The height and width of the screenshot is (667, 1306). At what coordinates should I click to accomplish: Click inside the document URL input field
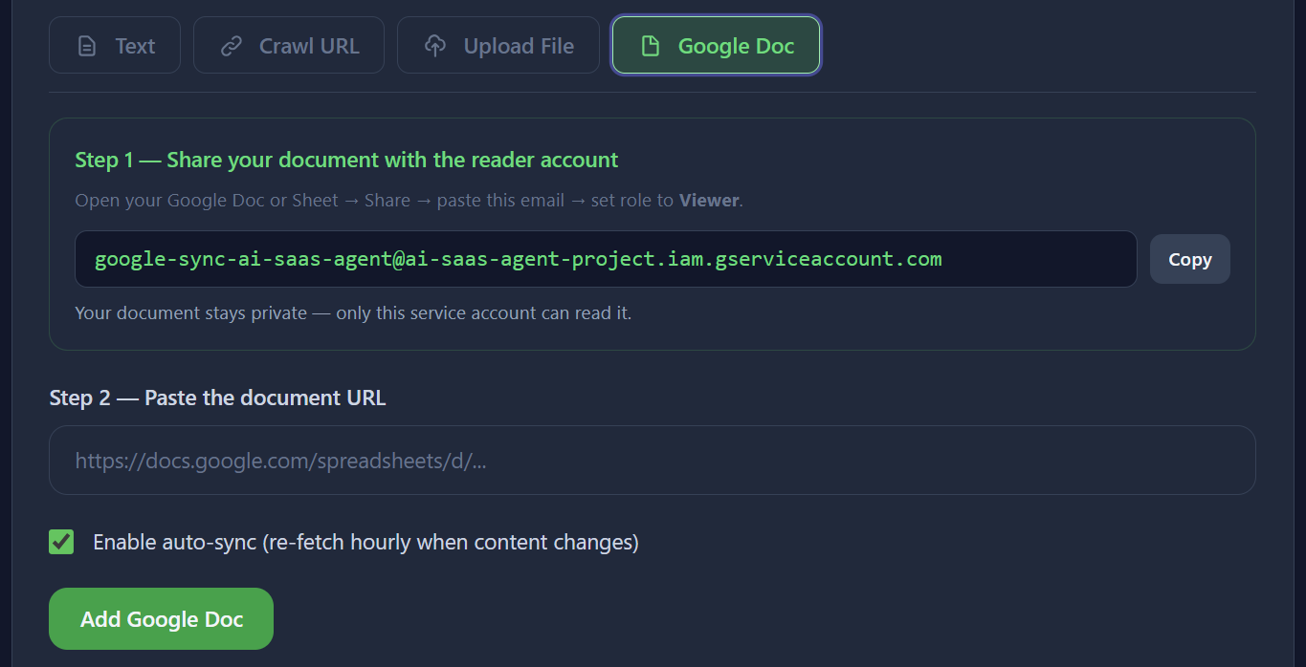tap(653, 460)
